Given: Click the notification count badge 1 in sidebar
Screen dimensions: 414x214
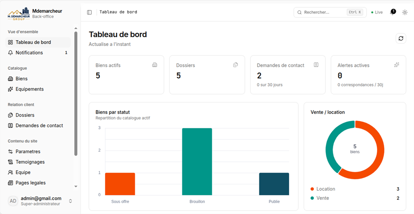Looking at the screenshot, I should (x=66, y=53).
